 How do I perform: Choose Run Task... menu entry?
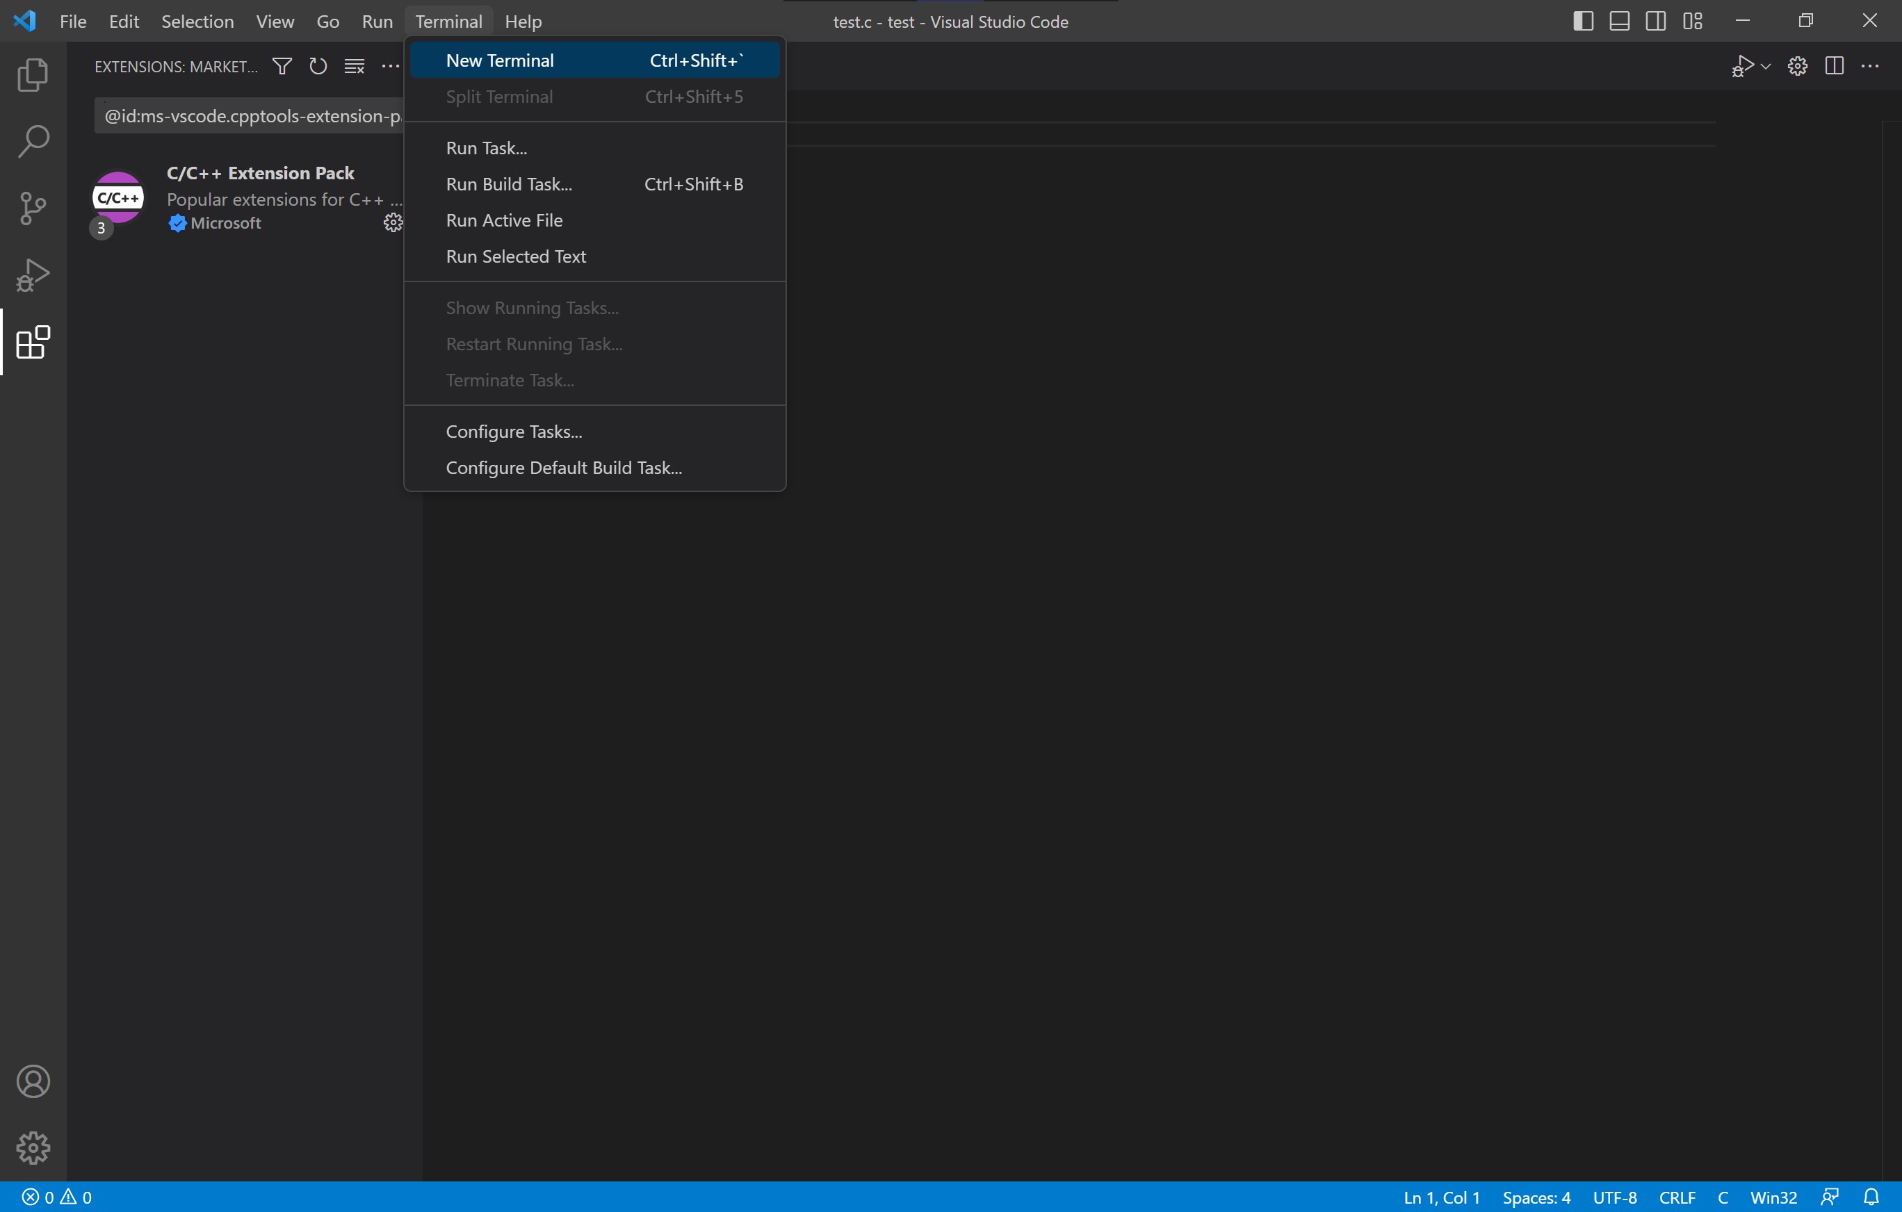pyautogui.click(x=595, y=147)
